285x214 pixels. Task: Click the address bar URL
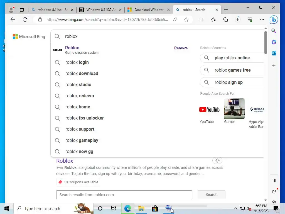[x=107, y=20]
